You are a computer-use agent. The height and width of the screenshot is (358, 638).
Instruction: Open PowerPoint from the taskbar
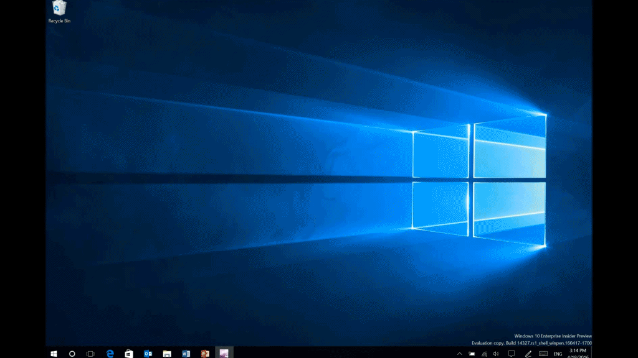204,353
